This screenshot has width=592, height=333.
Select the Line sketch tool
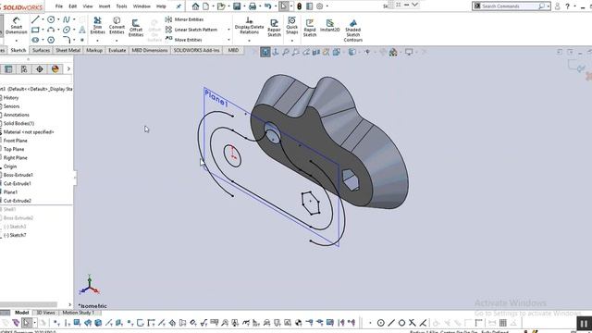(35, 19)
